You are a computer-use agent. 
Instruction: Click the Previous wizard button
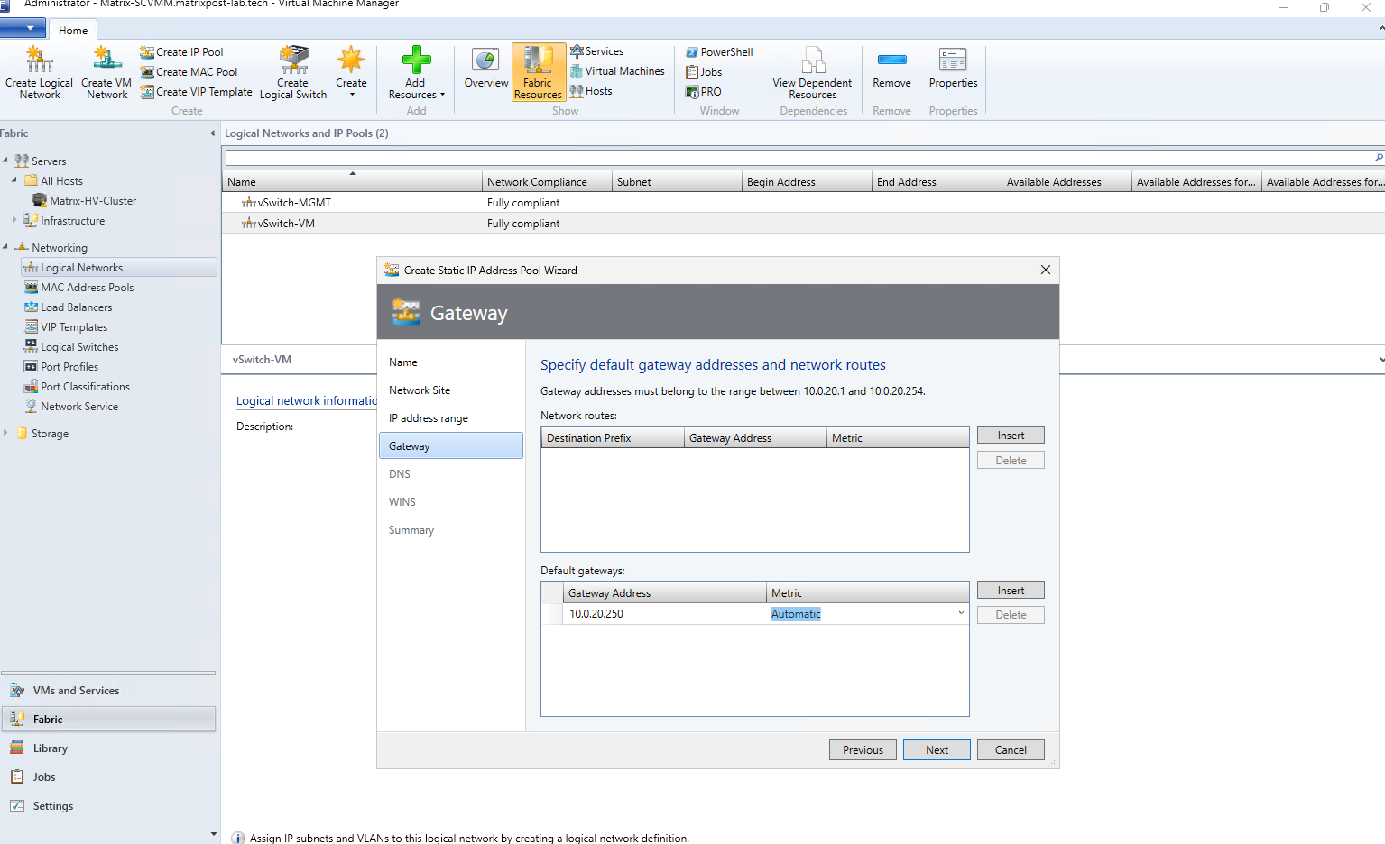(x=863, y=750)
